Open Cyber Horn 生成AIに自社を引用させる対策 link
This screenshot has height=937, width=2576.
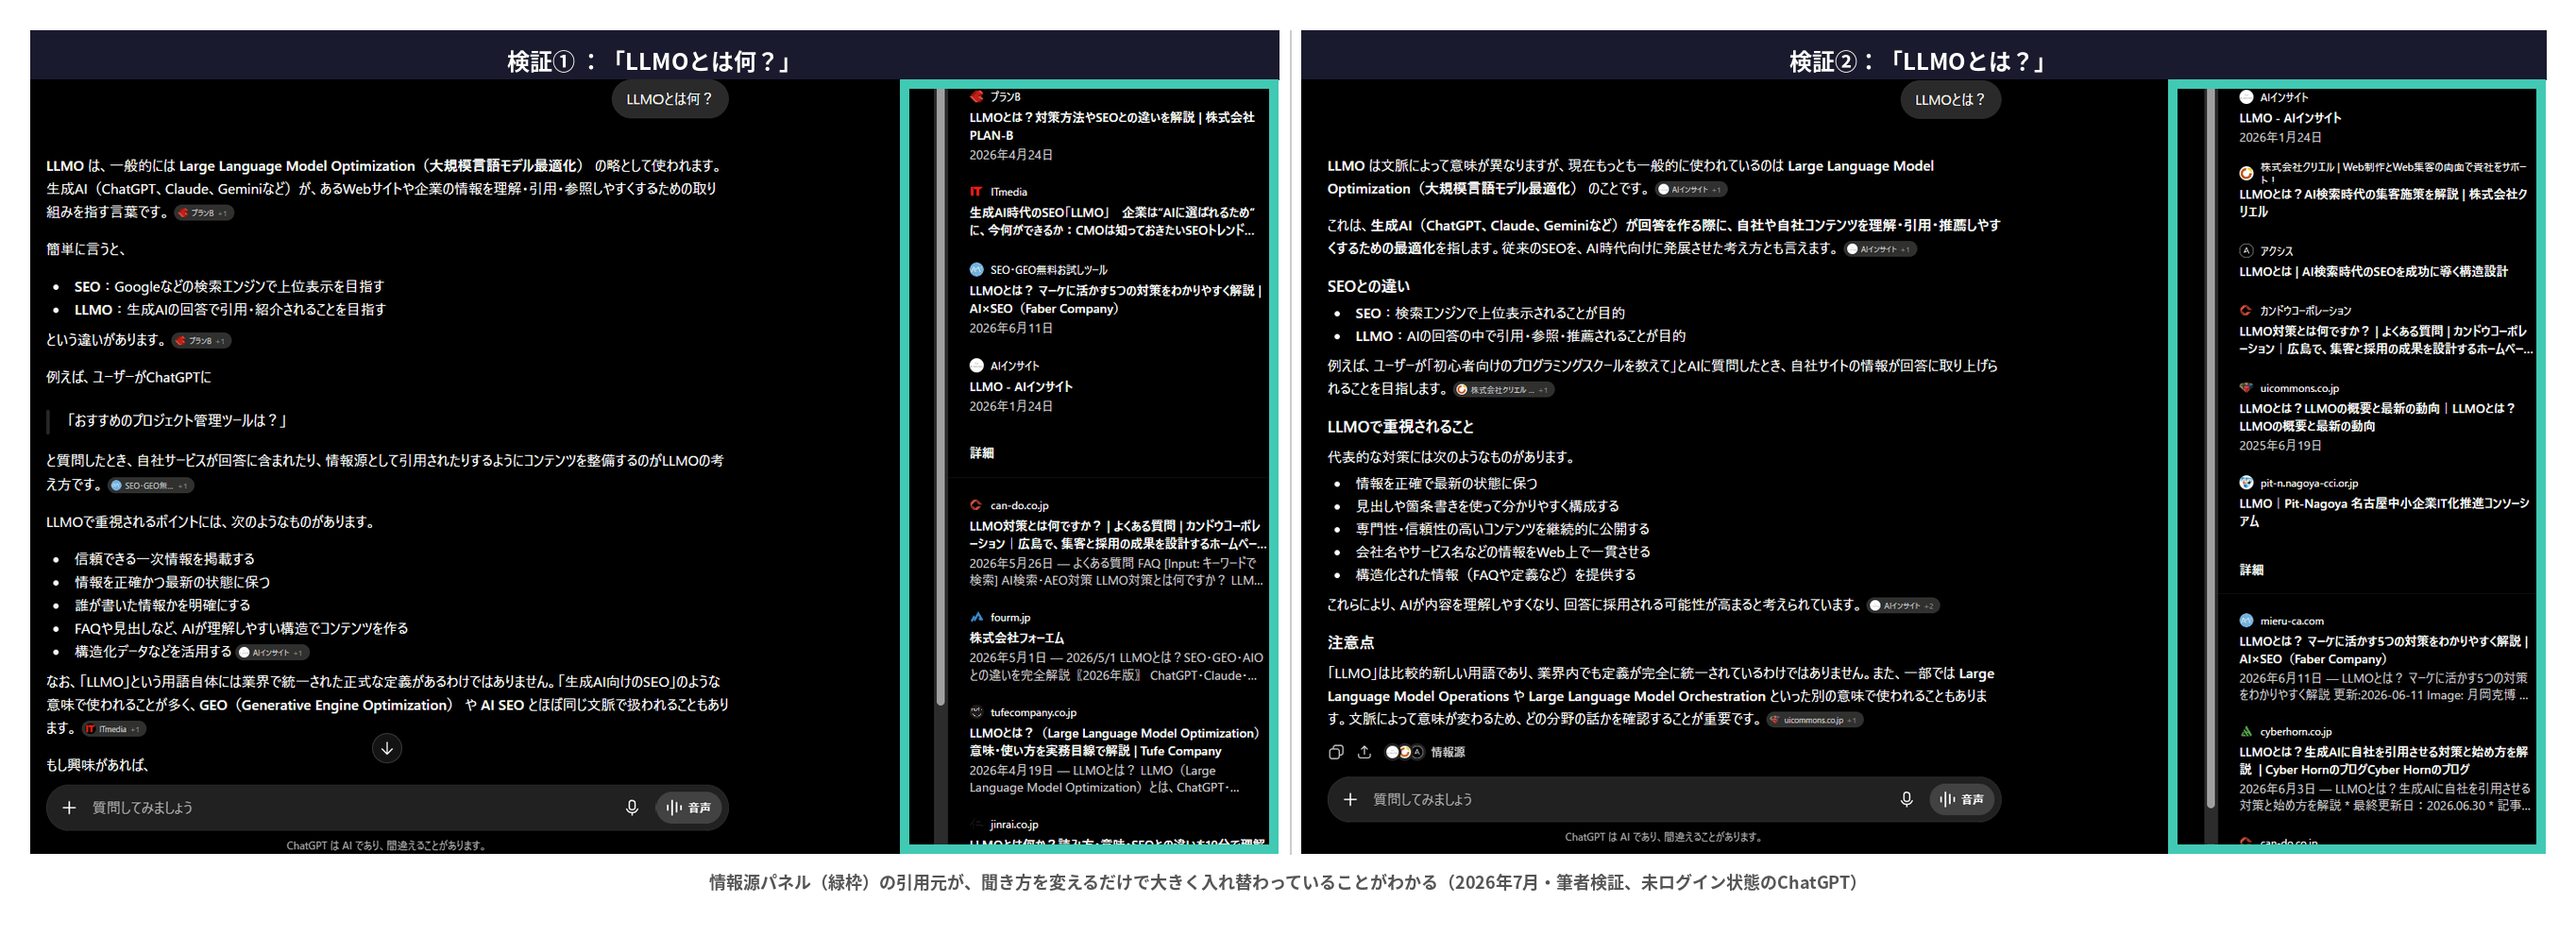coord(2383,761)
